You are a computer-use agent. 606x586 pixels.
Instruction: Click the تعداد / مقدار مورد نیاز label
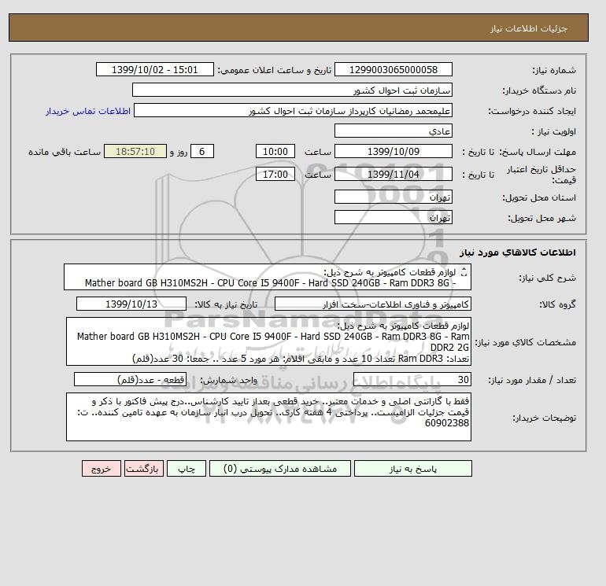pyautogui.click(x=532, y=380)
